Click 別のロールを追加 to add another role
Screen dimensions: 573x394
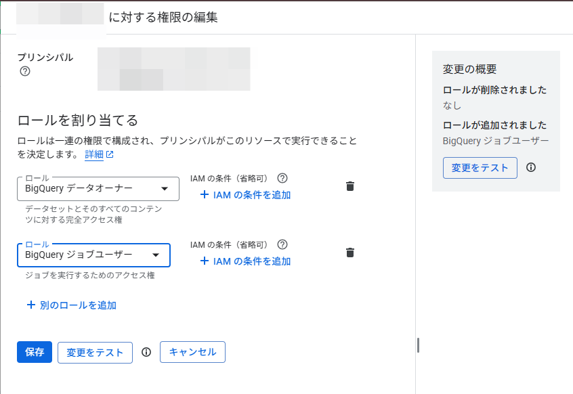tap(72, 305)
